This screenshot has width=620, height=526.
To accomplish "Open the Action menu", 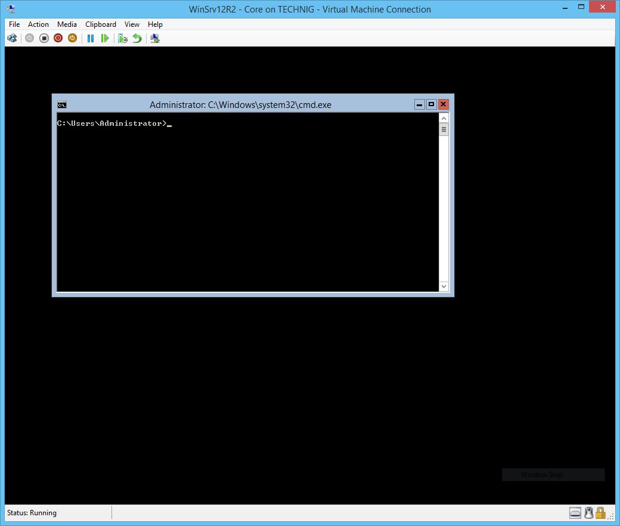I will click(x=38, y=24).
